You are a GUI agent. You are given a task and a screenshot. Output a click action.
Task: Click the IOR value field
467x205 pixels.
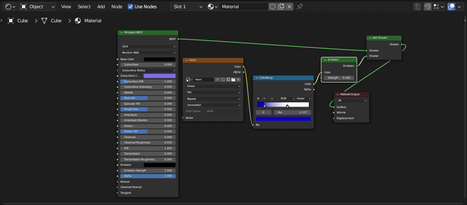click(x=148, y=148)
